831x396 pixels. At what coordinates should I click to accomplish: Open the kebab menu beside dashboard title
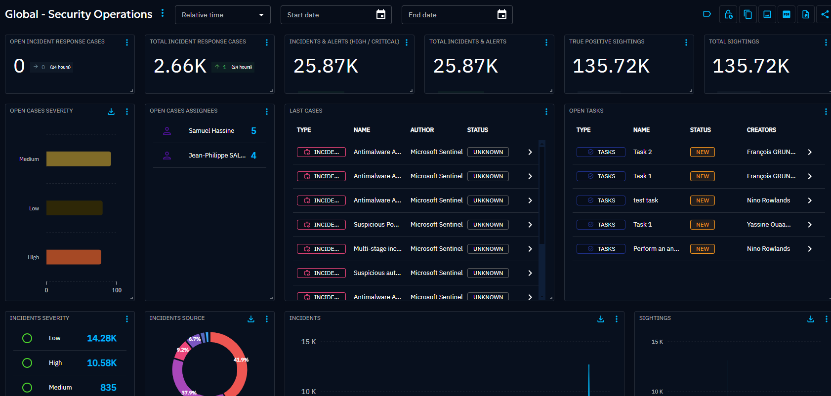point(163,13)
